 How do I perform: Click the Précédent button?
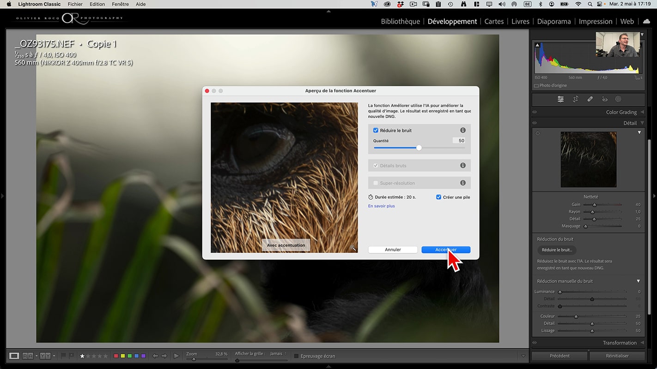560,356
